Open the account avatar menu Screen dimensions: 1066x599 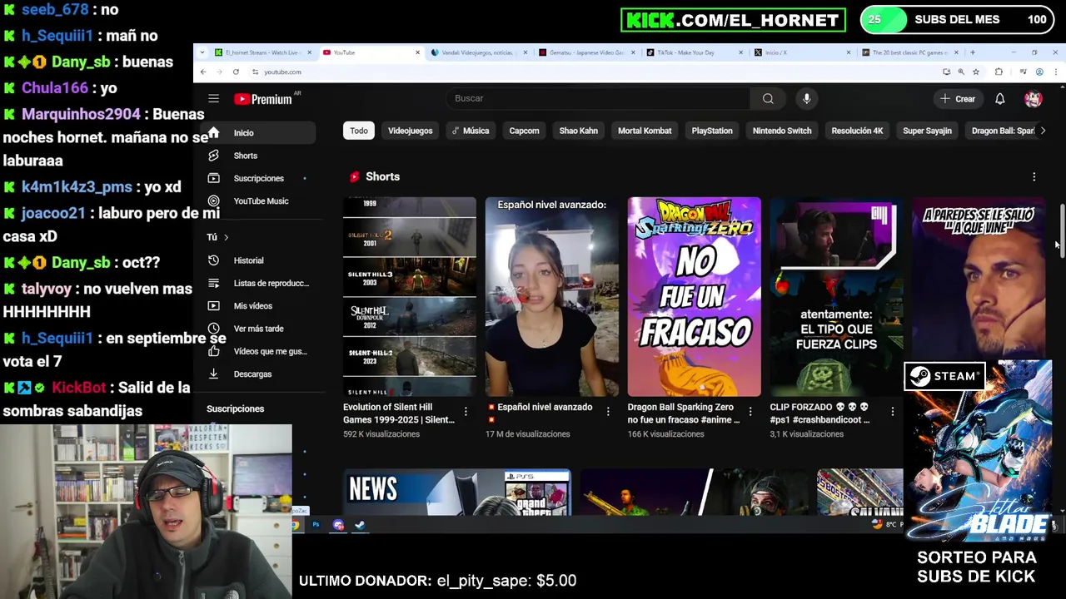tap(1033, 99)
